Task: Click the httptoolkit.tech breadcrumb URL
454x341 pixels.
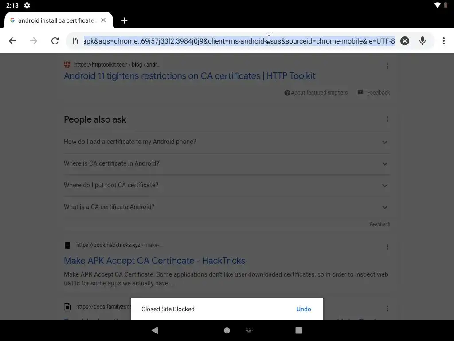Action: (x=117, y=65)
